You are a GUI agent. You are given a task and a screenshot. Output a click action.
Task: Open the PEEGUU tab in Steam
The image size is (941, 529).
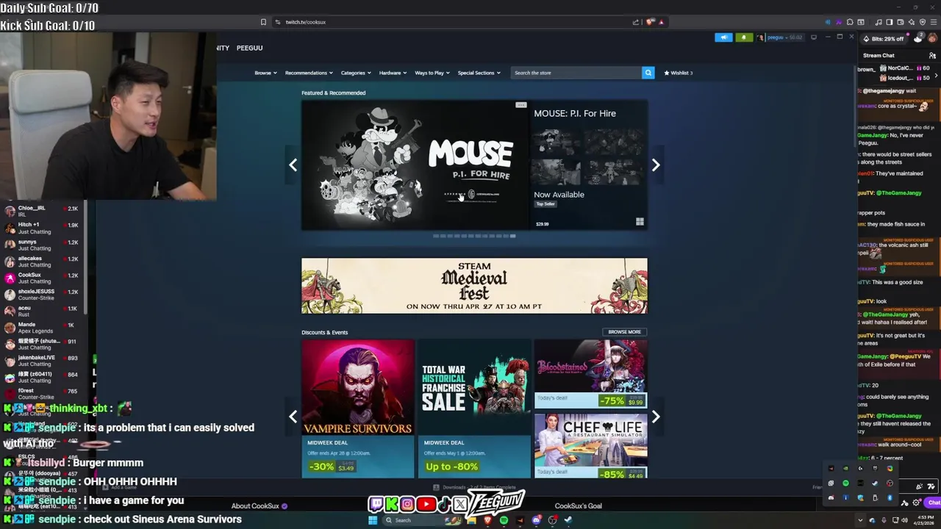(249, 48)
